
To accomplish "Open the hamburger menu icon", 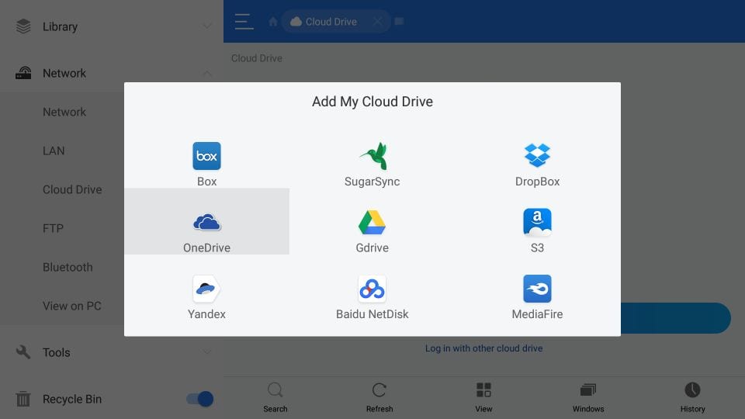I will tap(244, 22).
